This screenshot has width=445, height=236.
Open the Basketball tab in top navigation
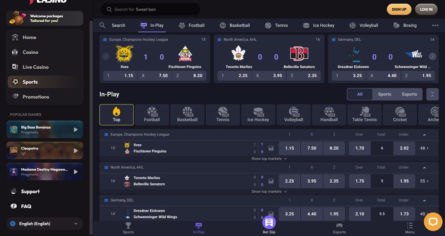[235, 26]
